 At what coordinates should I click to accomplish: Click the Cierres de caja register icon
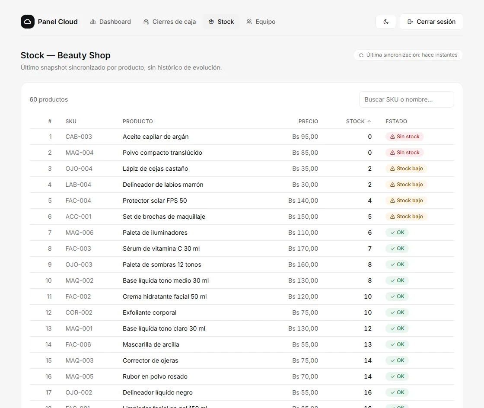[146, 22]
